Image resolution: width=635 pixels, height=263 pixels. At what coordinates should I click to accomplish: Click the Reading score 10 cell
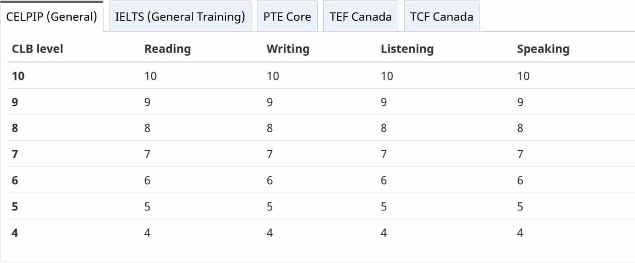(x=151, y=76)
